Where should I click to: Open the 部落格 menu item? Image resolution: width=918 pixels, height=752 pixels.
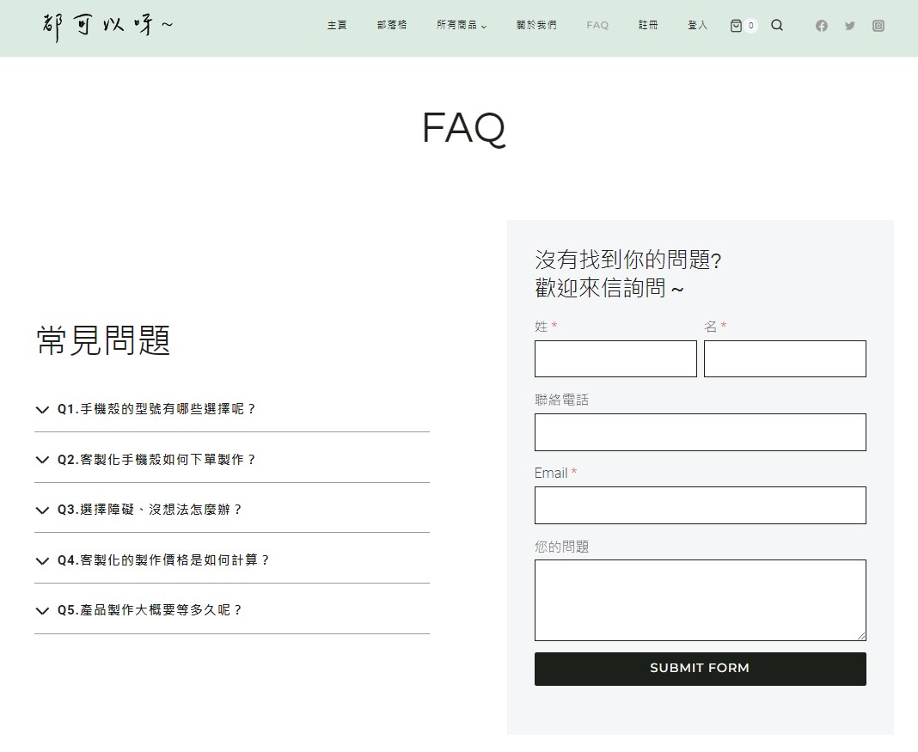click(x=392, y=26)
